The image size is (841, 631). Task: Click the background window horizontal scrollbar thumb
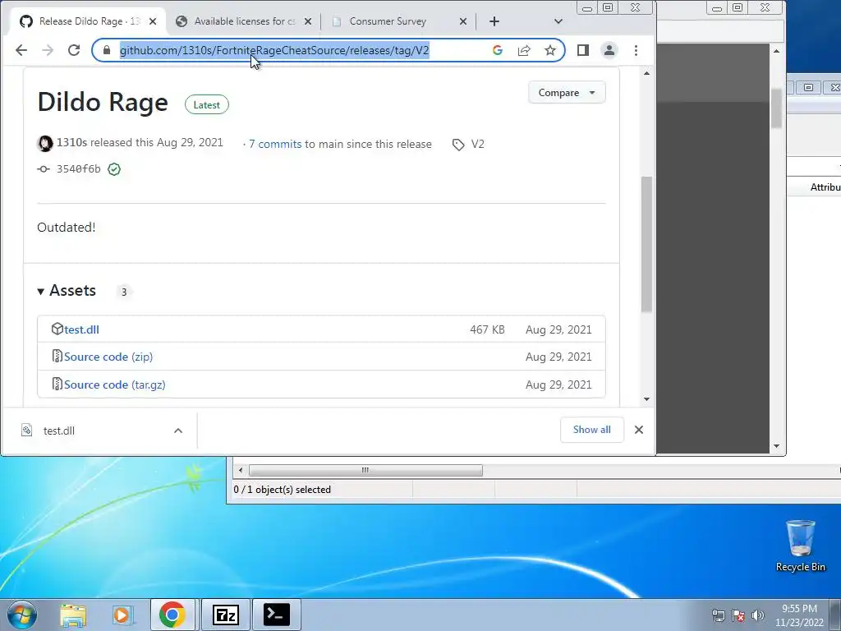(x=365, y=470)
